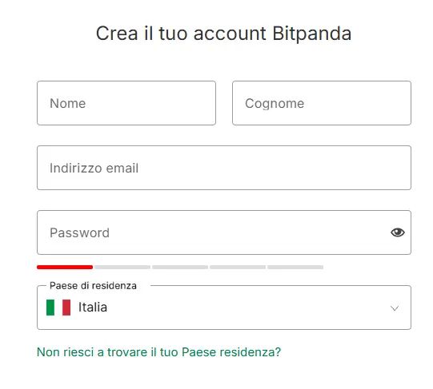This screenshot has width=433, height=389.
Task: Click the second password strength segment
Action: [122, 267]
